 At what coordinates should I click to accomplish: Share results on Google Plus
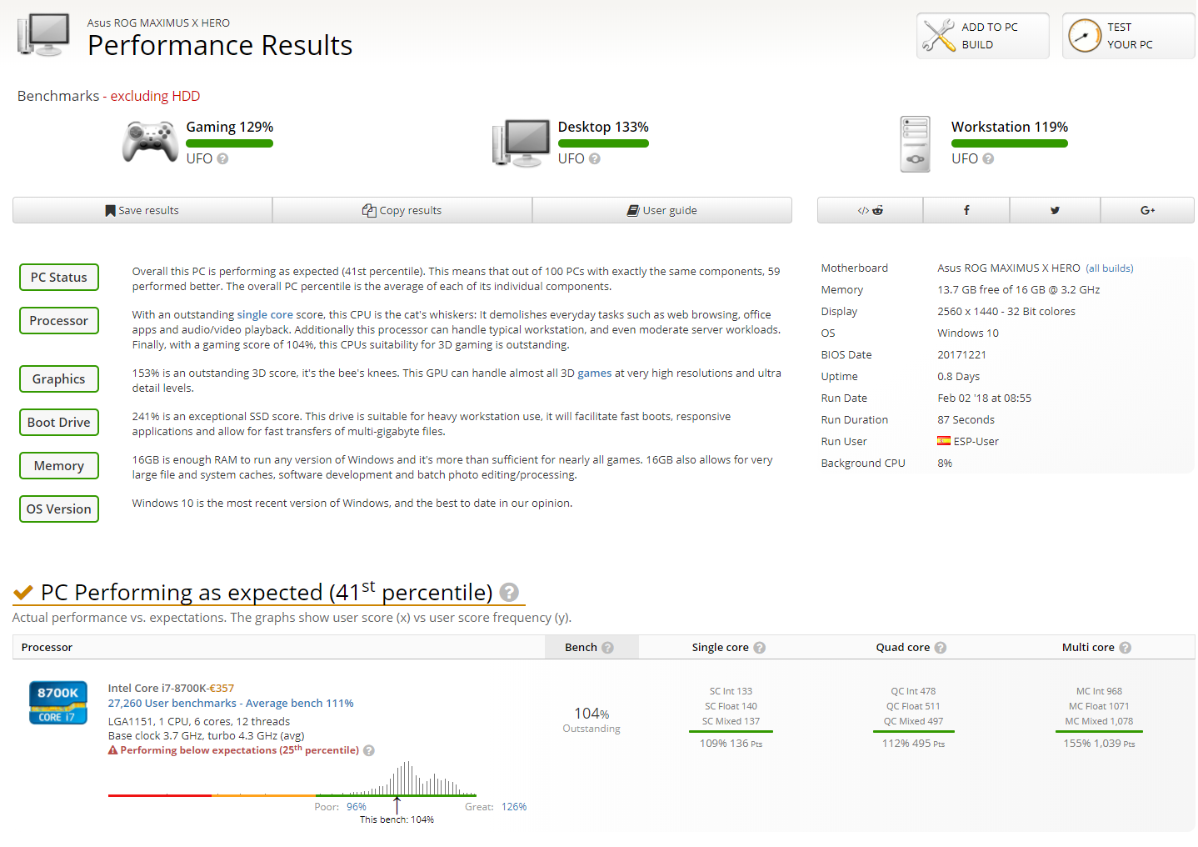[x=1147, y=210]
